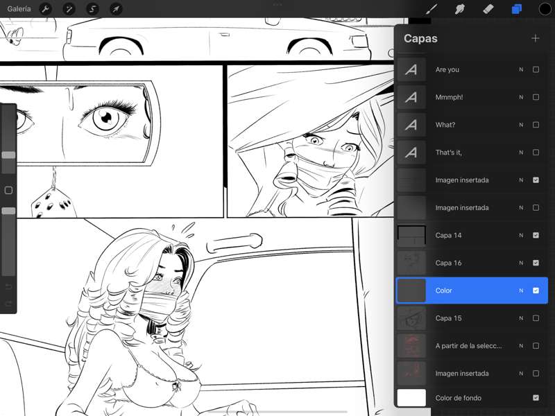The height and width of the screenshot is (416, 555).
Task: Tap the text icon of 'Mmmph!' layer
Action: pos(411,97)
